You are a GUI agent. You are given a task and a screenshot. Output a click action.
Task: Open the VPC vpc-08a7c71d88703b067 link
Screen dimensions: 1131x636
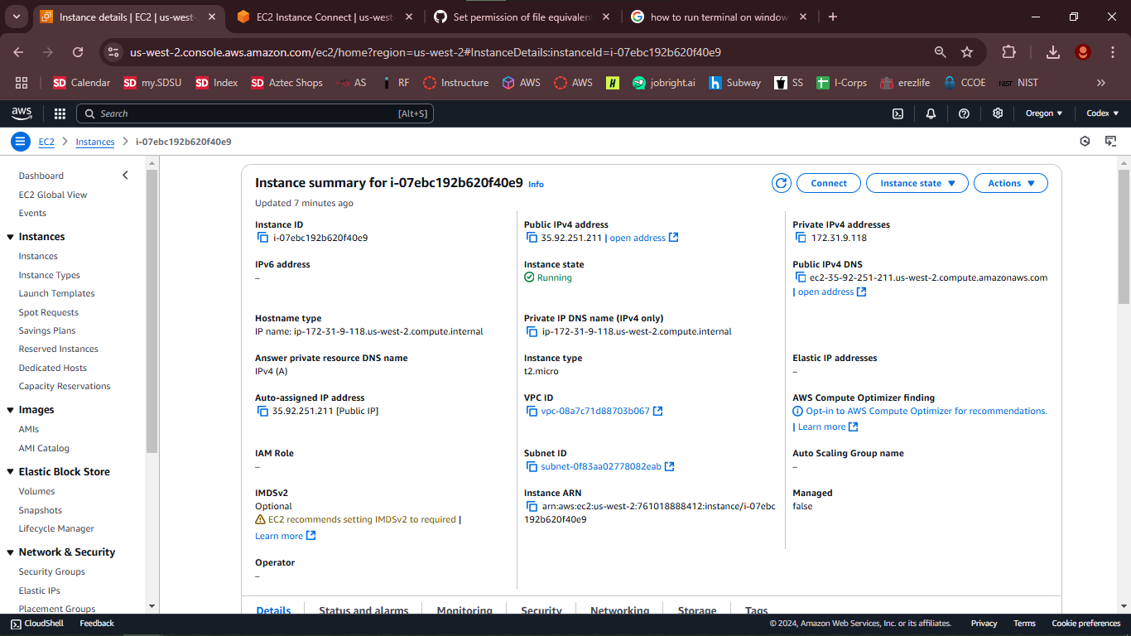click(602, 411)
